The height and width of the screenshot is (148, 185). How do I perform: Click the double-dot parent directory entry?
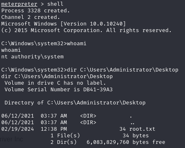coord(132,123)
